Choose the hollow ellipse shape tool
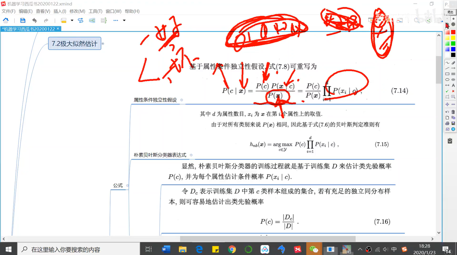This screenshot has width=457, height=255. click(x=447, y=80)
